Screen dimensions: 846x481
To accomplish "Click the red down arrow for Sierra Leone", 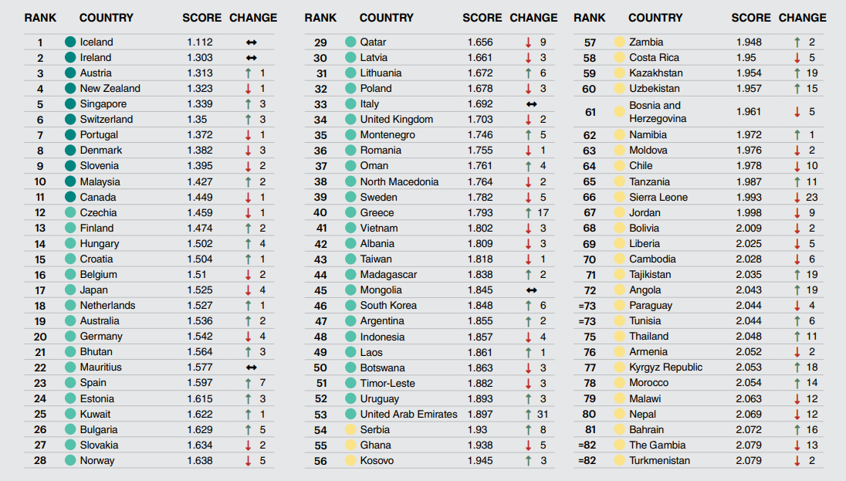I will coord(797,197).
